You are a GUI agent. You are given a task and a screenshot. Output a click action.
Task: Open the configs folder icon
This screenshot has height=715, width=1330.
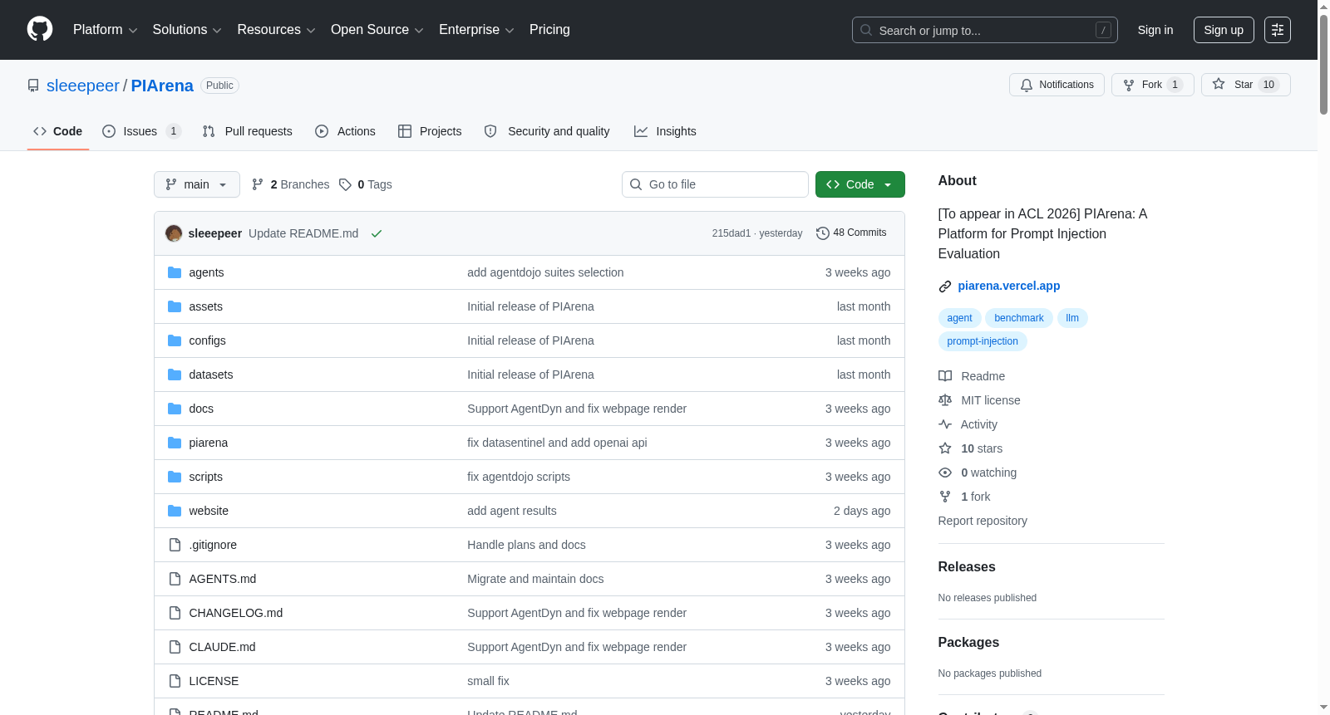click(175, 340)
